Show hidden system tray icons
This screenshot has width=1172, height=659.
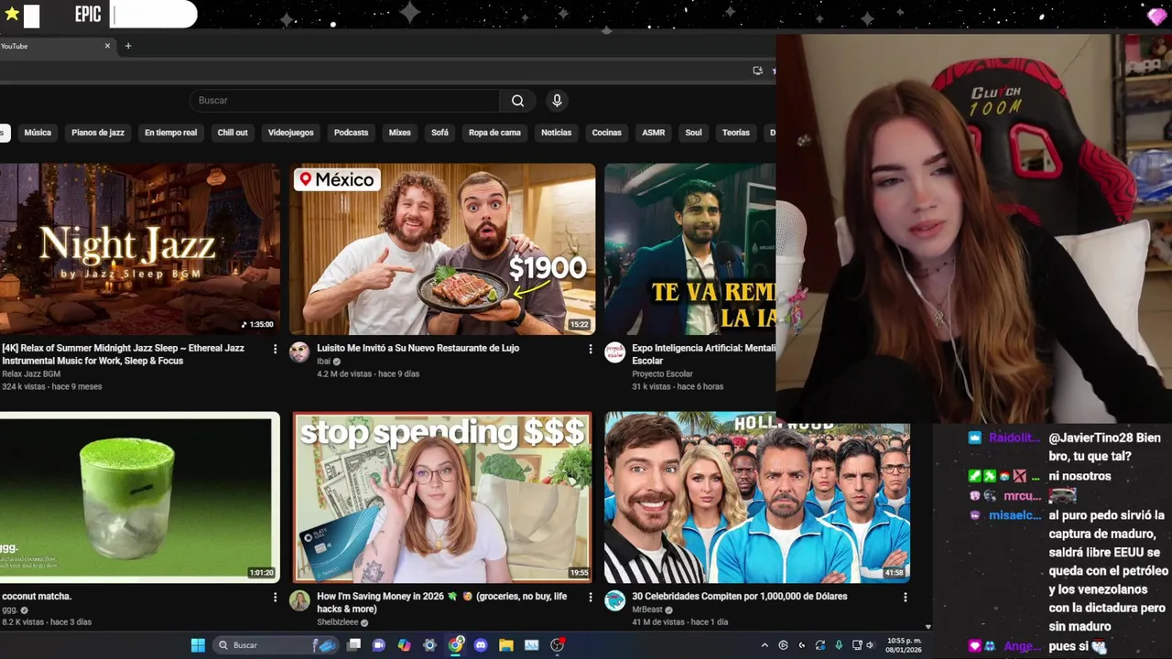click(x=765, y=645)
